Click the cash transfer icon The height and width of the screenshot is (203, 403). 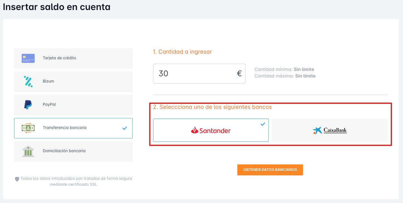pyautogui.click(x=28, y=128)
